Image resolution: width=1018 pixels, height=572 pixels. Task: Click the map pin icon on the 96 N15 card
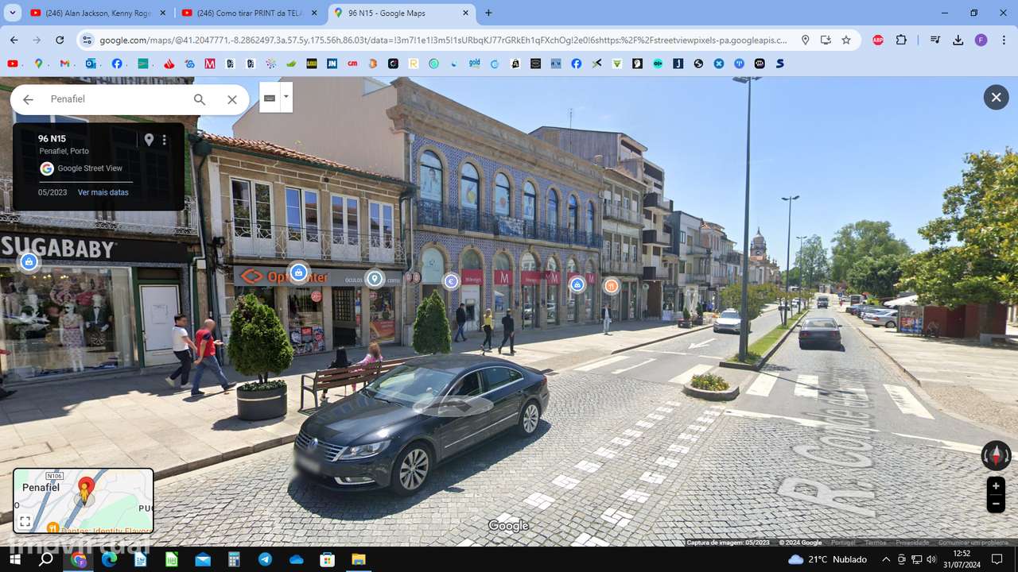149,139
